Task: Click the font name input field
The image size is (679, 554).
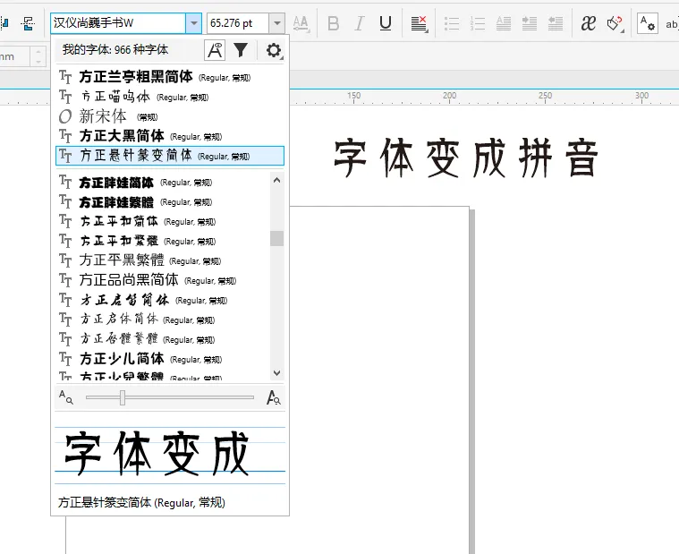Action: (116, 23)
